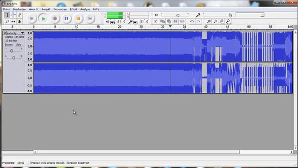Open the Bearbeiten menu
This screenshot has height=168, width=298.
[x=19, y=9]
